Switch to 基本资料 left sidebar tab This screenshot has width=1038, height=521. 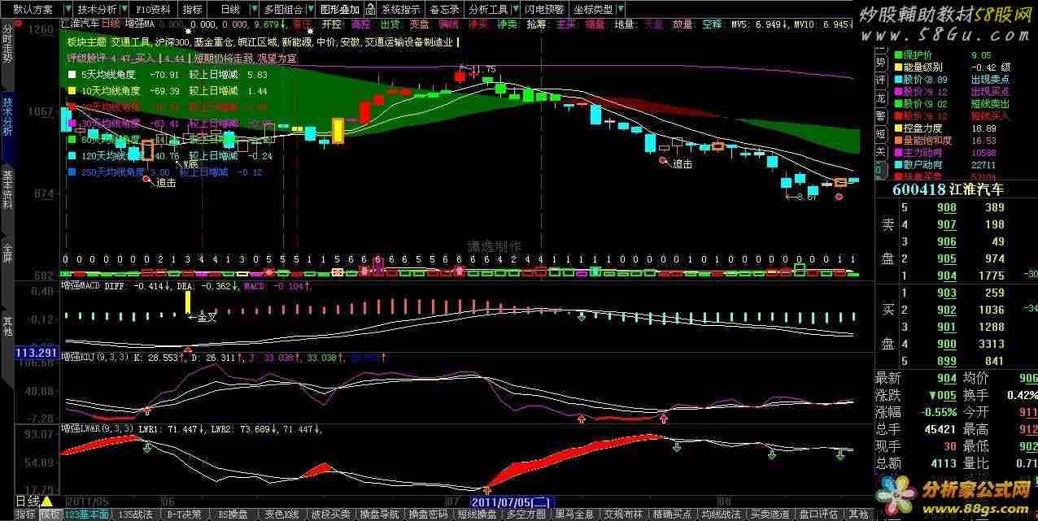pos(7,189)
